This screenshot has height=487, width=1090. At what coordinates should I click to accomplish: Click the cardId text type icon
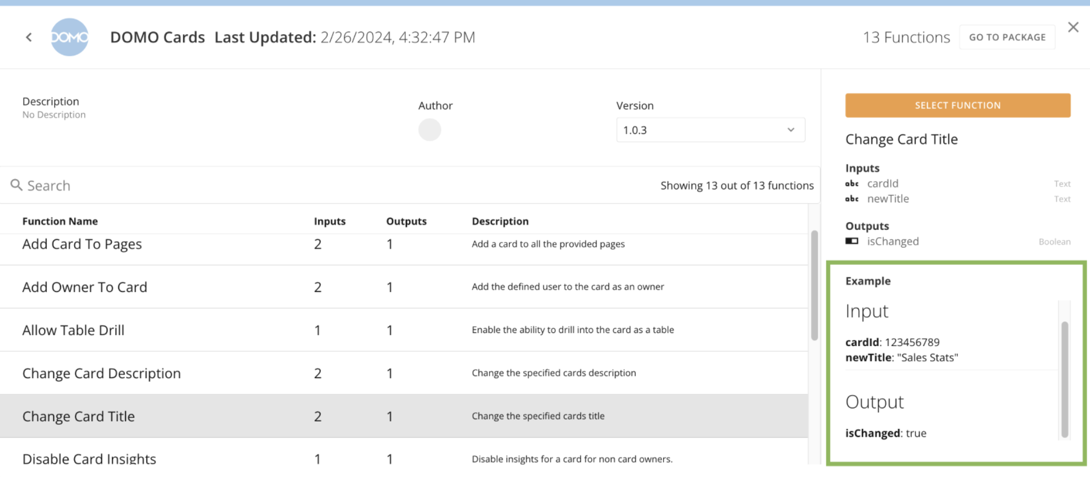[x=852, y=184]
